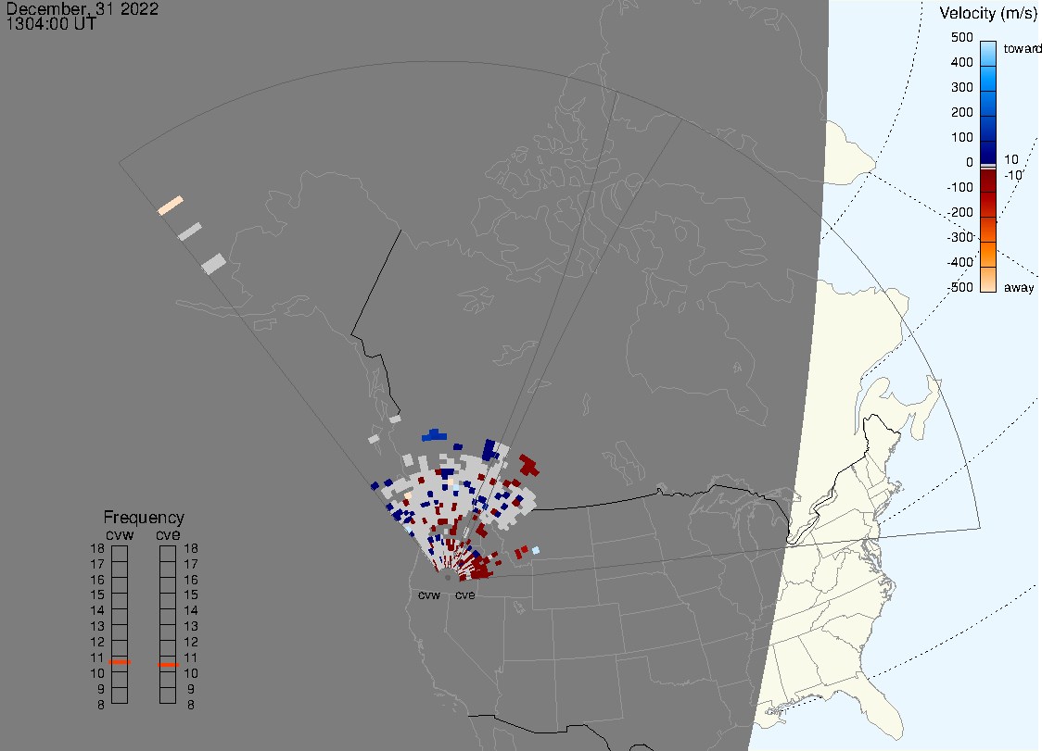
Task: Click the '300' tick label on the velocity scale
Action: tap(961, 88)
